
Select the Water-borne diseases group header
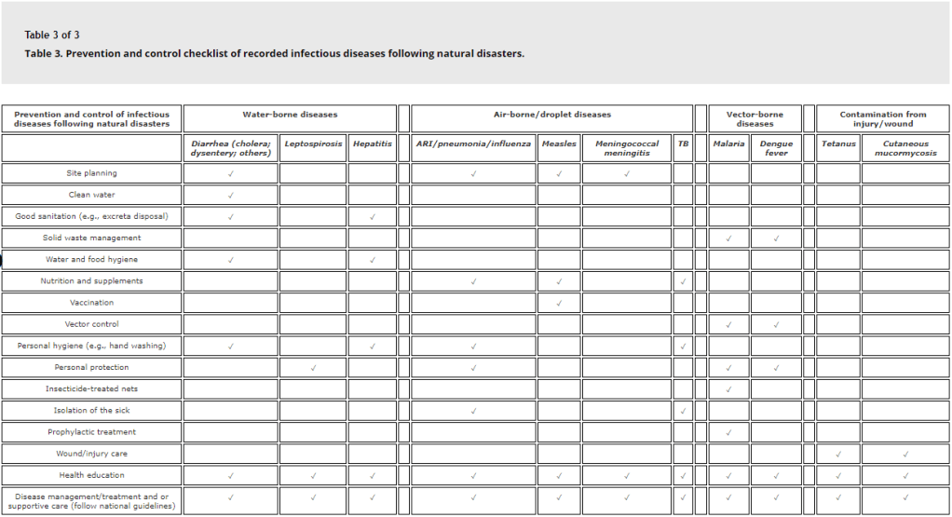[290, 115]
